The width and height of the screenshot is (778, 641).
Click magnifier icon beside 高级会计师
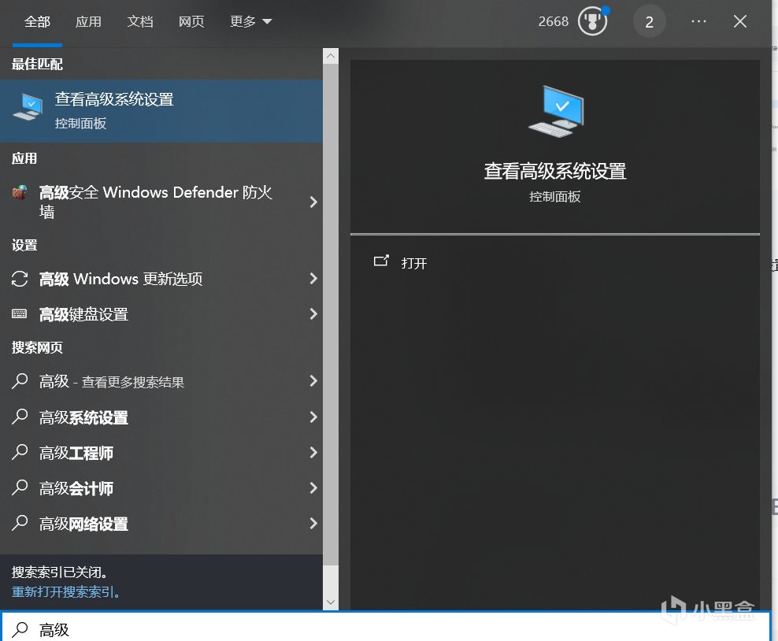[20, 487]
